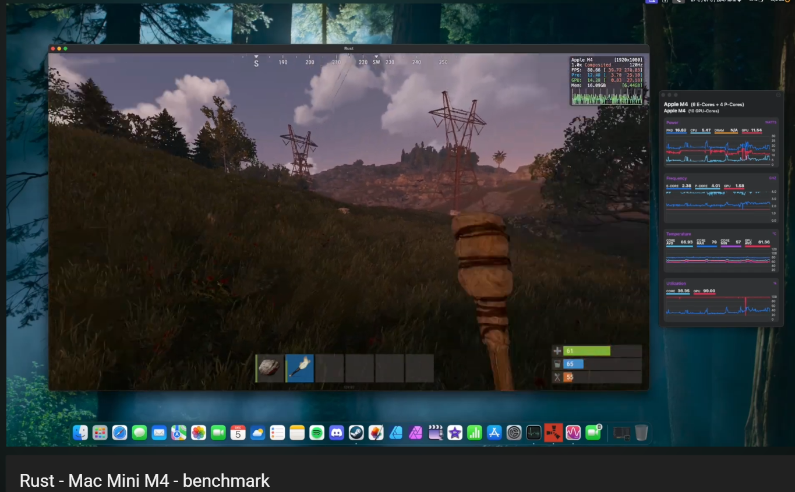Open the App Store in the Dock

pos(494,433)
